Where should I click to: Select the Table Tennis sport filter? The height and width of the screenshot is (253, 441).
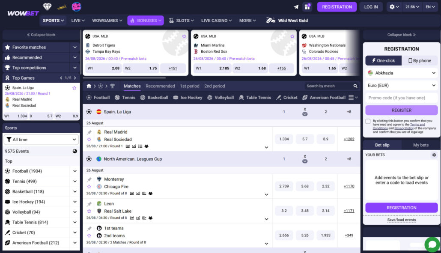[x=255, y=98]
